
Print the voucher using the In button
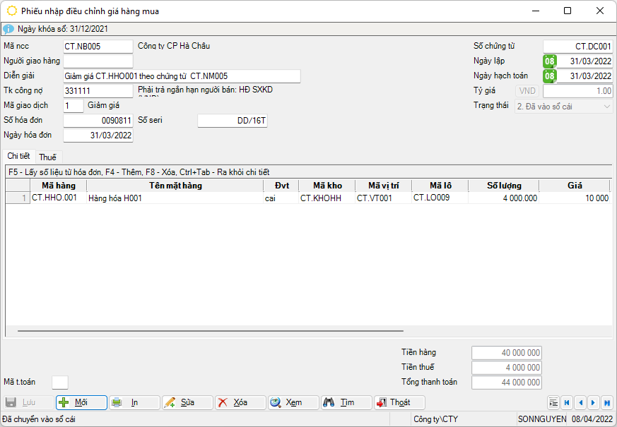click(134, 402)
